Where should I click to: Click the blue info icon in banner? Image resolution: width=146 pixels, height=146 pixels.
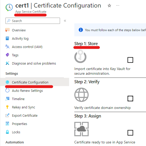81,30
